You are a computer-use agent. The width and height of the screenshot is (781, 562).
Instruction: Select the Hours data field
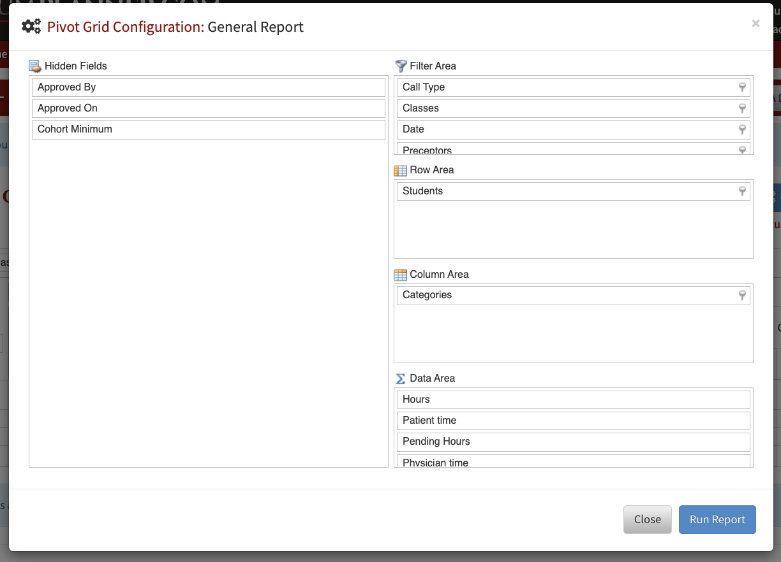573,400
